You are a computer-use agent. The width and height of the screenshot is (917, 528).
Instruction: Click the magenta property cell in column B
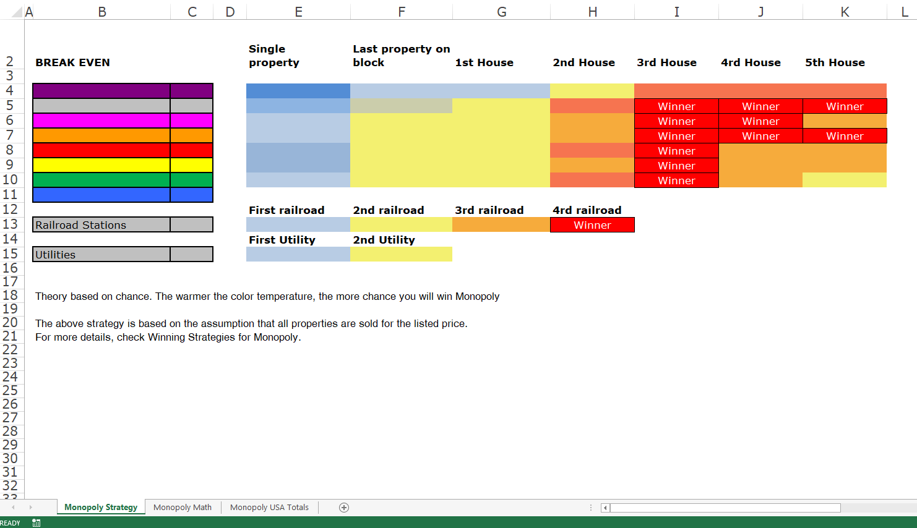101,121
